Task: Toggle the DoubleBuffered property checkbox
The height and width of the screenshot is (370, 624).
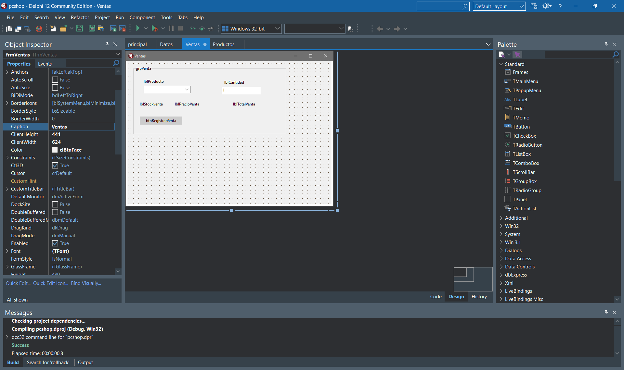Action: [55, 212]
